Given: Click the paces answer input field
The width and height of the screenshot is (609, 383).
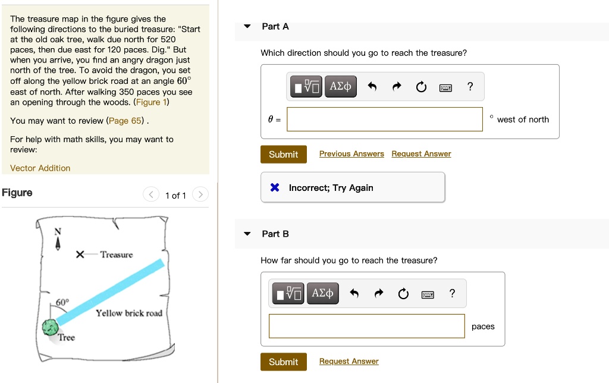Looking at the screenshot, I should pos(366,327).
